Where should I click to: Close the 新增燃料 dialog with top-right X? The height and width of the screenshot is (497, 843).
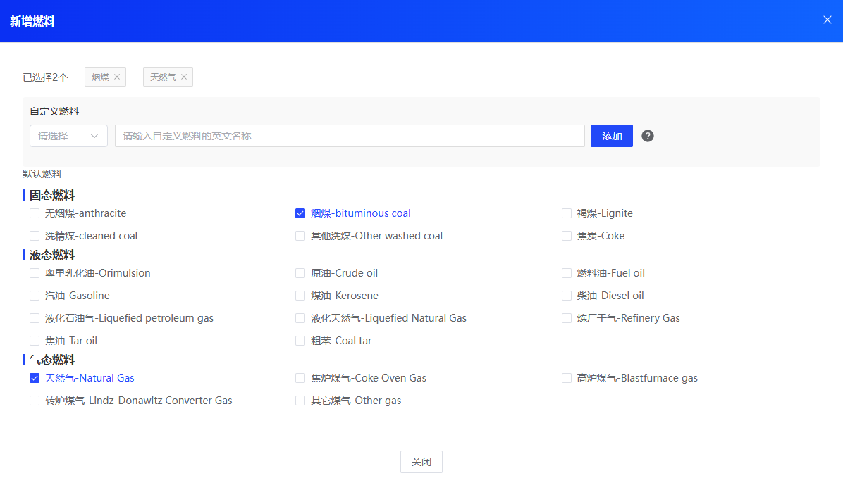(x=827, y=20)
